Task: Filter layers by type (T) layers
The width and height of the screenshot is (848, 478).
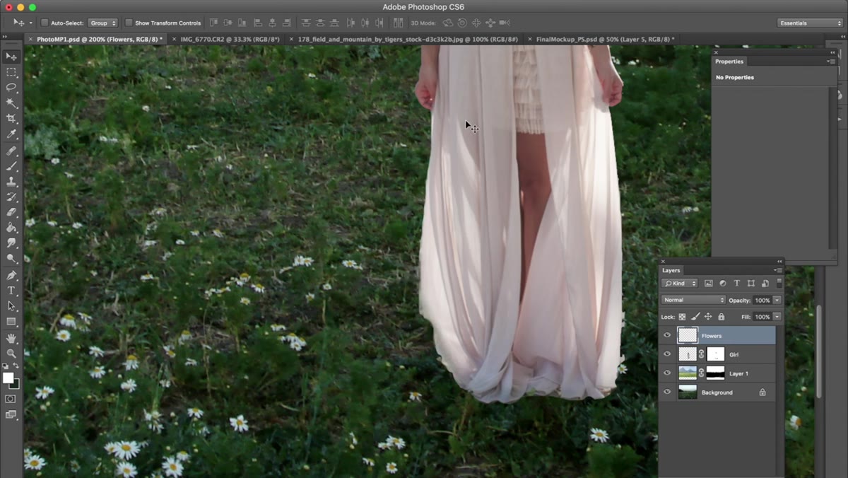Action: [737, 284]
